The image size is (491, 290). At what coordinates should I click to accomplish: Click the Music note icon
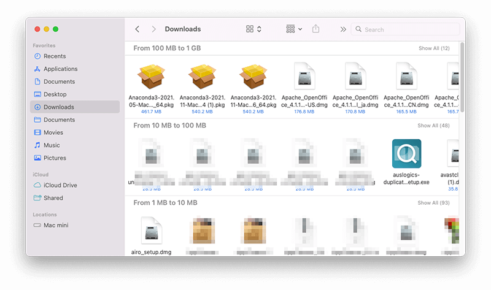point(37,145)
